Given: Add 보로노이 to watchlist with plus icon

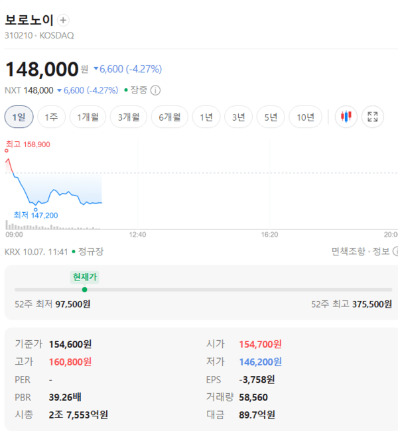Looking at the screenshot, I should (x=63, y=21).
